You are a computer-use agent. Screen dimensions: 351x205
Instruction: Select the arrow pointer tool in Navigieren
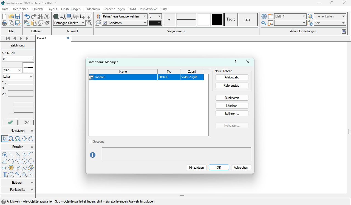click(4, 139)
